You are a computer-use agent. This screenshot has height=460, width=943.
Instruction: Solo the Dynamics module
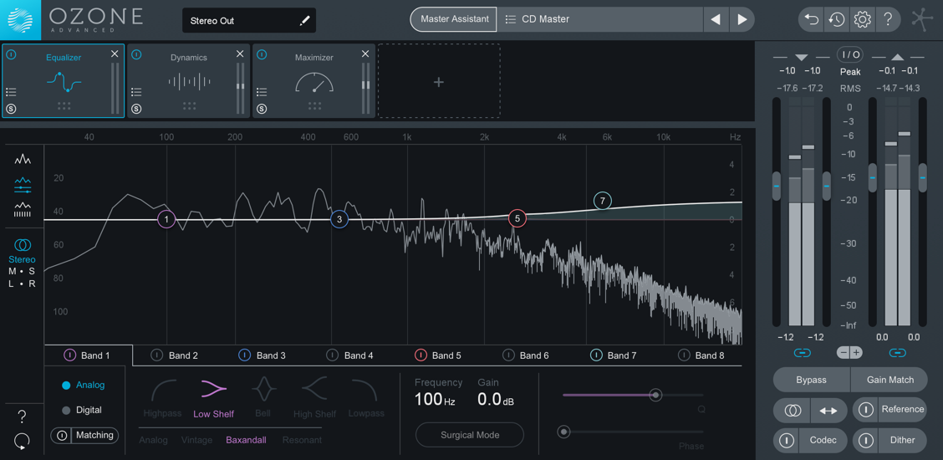pyautogui.click(x=136, y=109)
